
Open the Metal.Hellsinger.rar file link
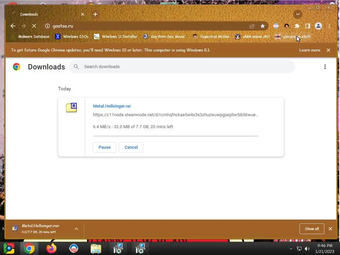click(112, 106)
